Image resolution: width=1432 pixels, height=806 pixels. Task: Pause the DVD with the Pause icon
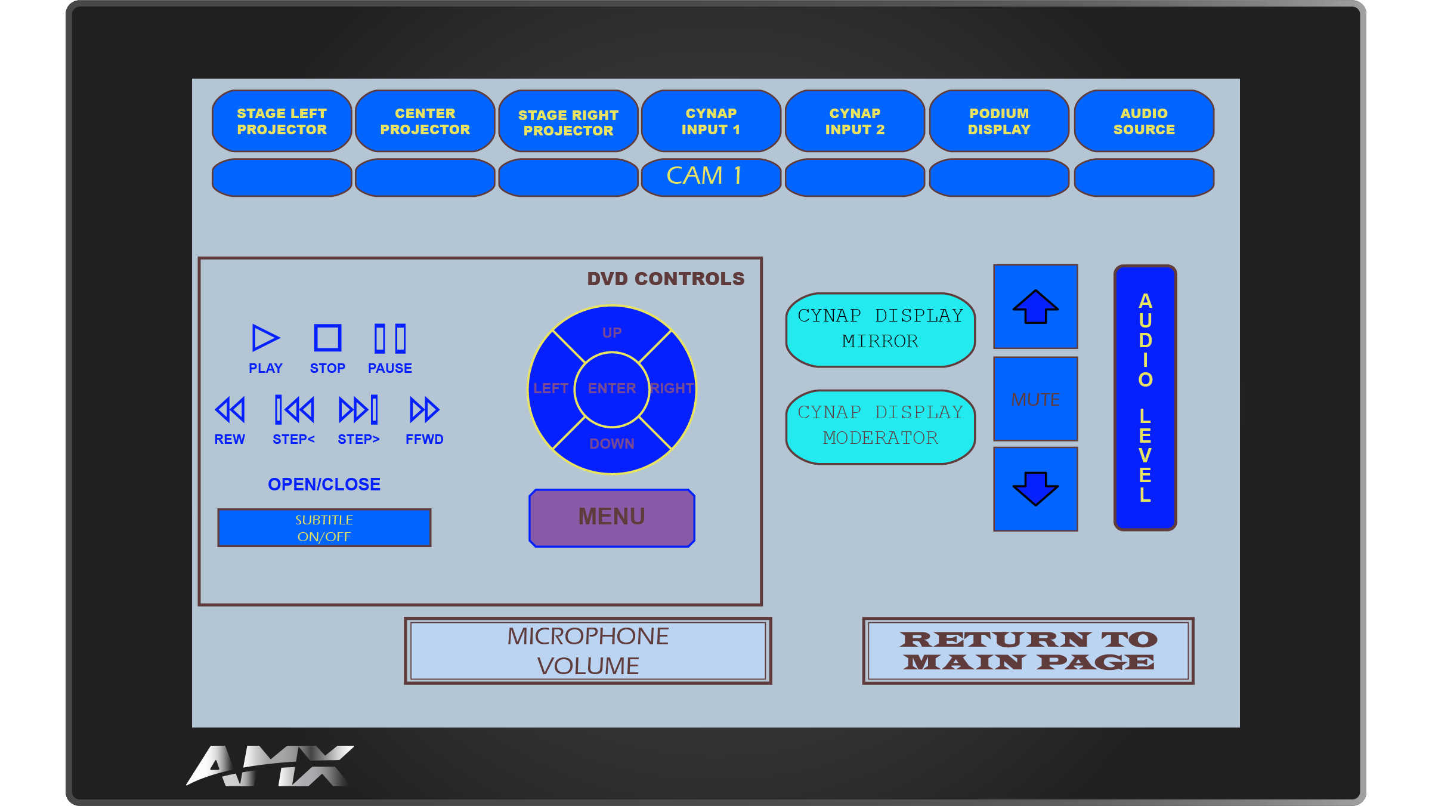[390, 338]
